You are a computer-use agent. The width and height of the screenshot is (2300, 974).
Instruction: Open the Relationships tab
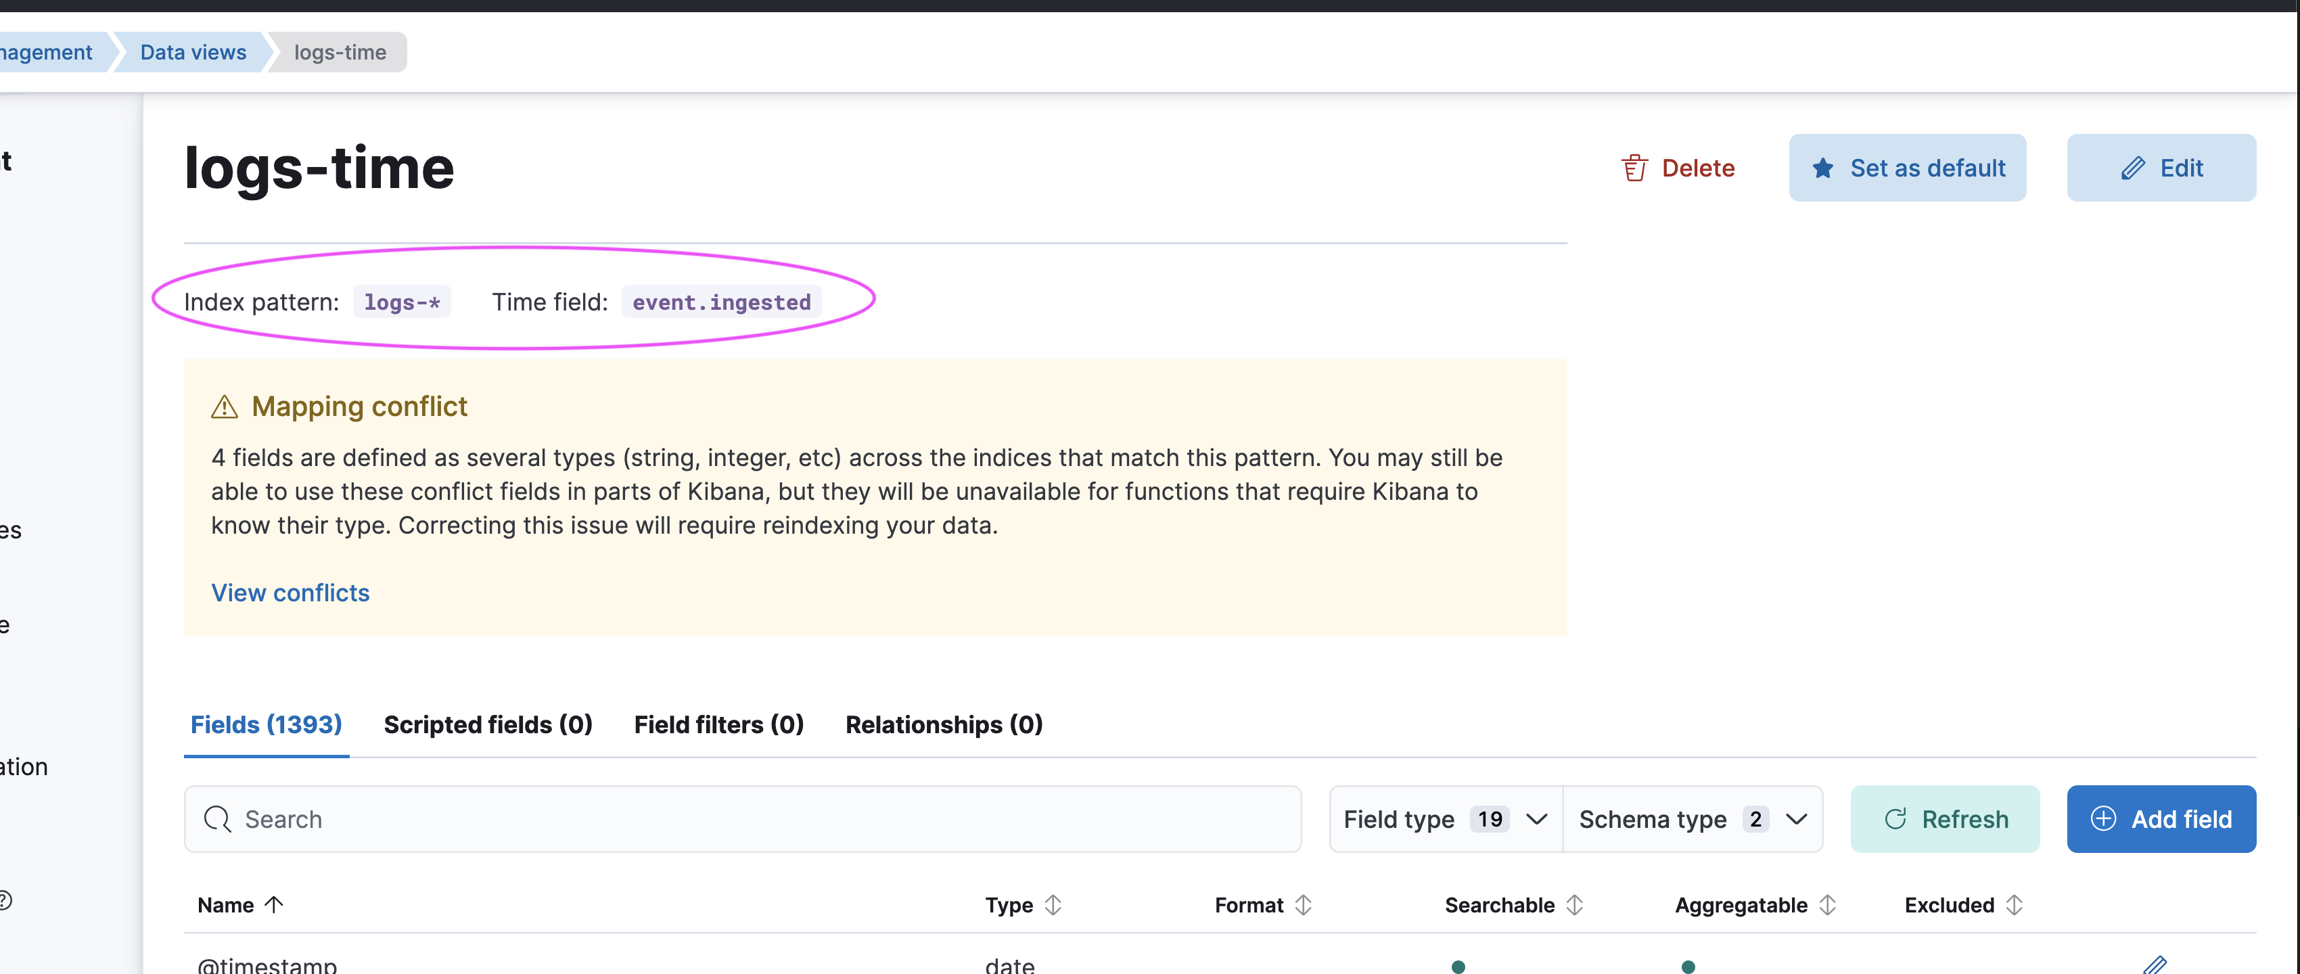[x=943, y=724]
